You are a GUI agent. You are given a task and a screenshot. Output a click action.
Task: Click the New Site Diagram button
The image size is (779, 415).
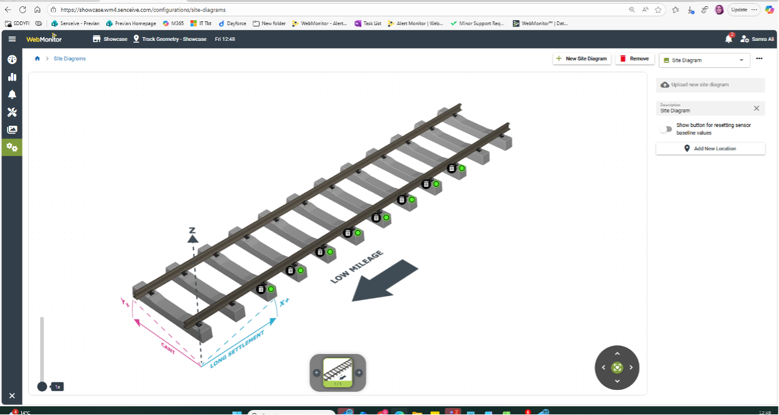pyautogui.click(x=582, y=58)
